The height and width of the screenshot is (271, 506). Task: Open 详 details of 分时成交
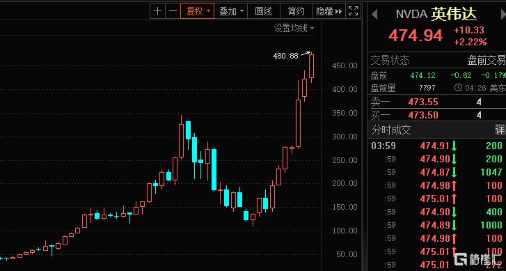500,130
